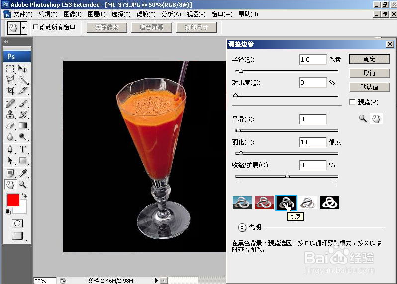Select the Polygonal Lasso tool
Image resolution: width=397 pixels, height=284 pixels.
10,80
